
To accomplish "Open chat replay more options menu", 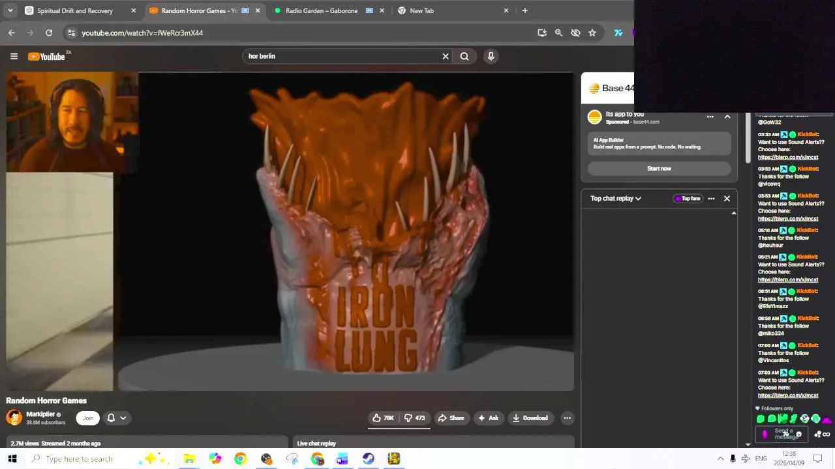I will [711, 199].
